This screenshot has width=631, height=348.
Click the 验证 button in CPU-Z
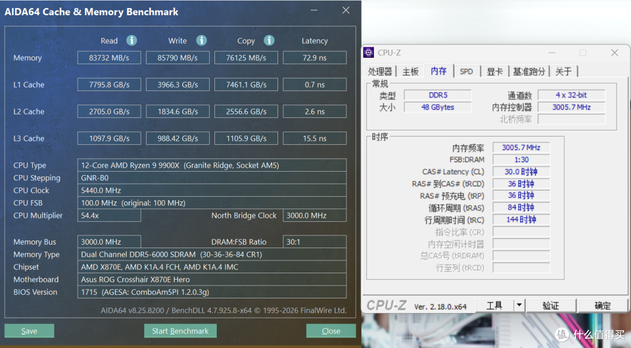point(551,305)
